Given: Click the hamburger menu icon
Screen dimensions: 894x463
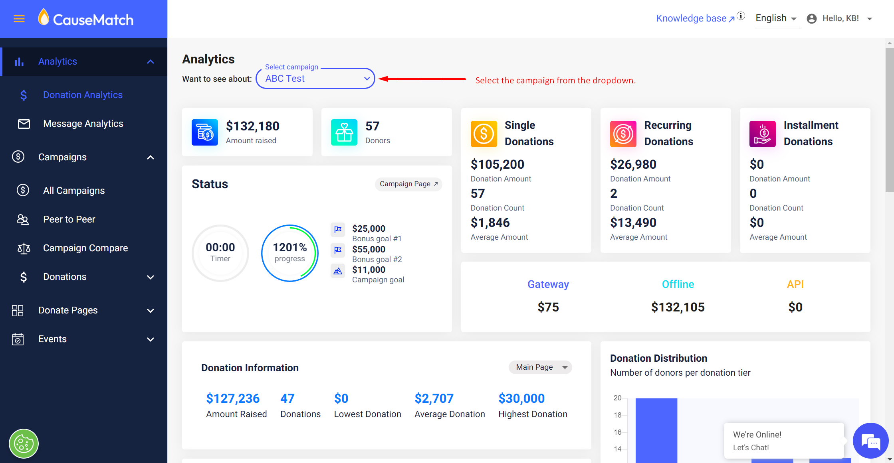Looking at the screenshot, I should (19, 19).
